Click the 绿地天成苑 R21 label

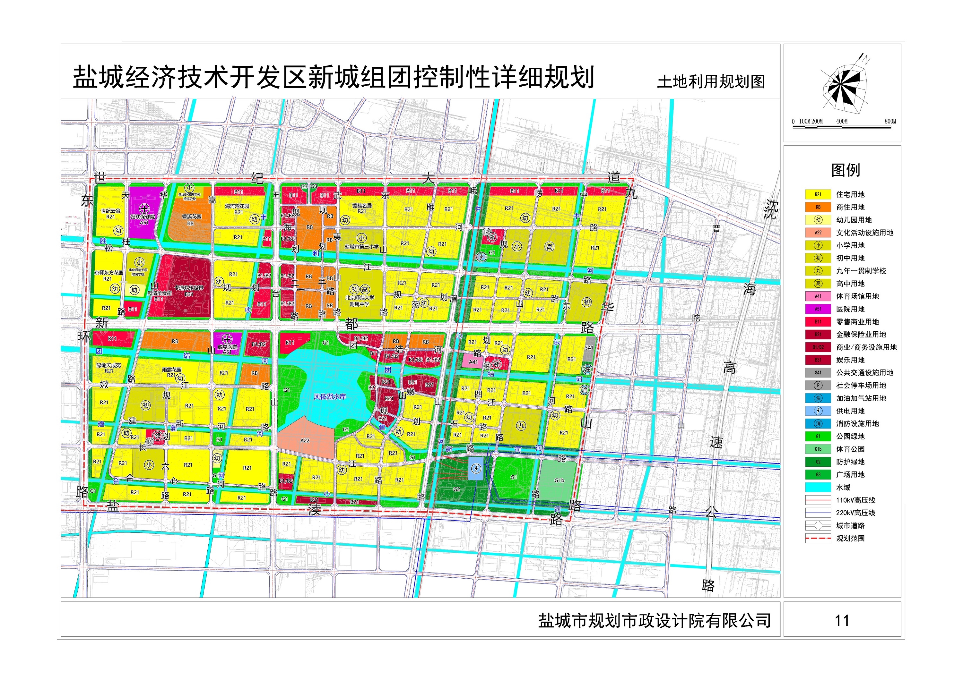point(108,368)
